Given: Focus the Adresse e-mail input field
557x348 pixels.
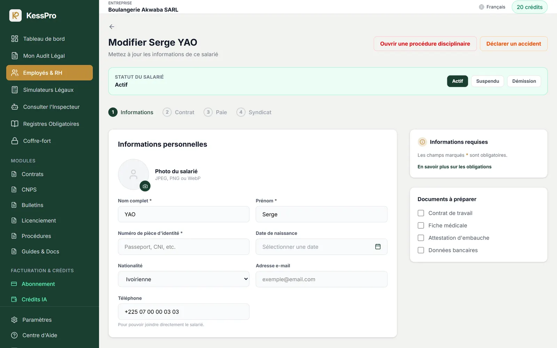Looking at the screenshot, I should click(321, 279).
